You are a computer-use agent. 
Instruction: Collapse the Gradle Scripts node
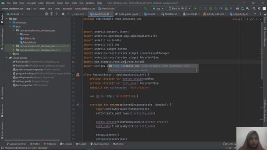coord(7,58)
